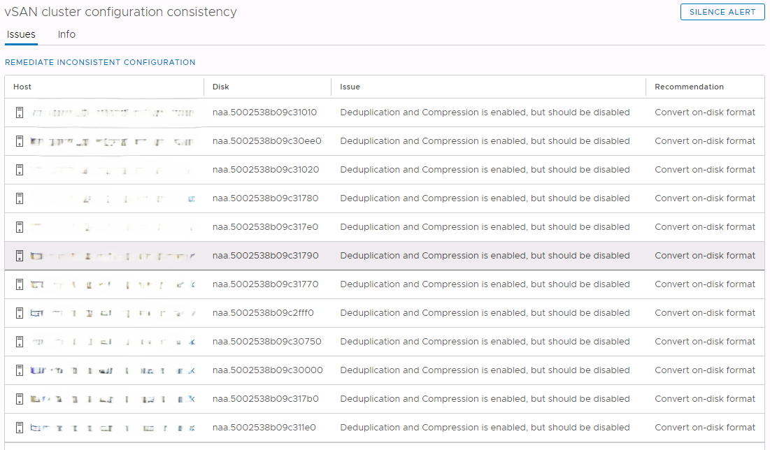Click the host icon in the highlighted naa.5002538b09c31790 row
Viewport: 770px width, 450px height.
[x=19, y=255]
